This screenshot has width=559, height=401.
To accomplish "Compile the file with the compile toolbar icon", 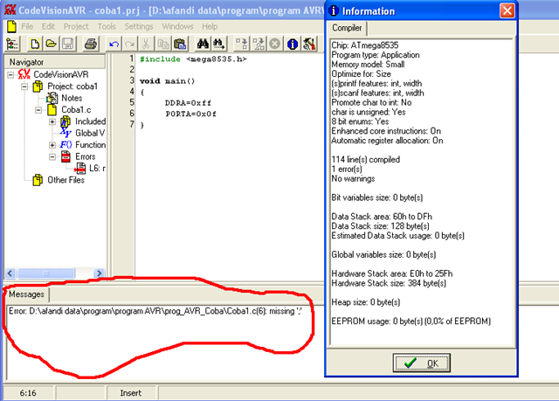I will click(242, 45).
